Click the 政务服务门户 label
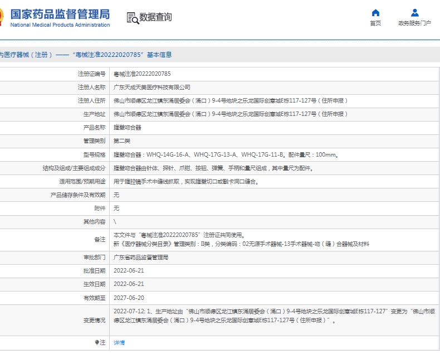 click(414, 23)
